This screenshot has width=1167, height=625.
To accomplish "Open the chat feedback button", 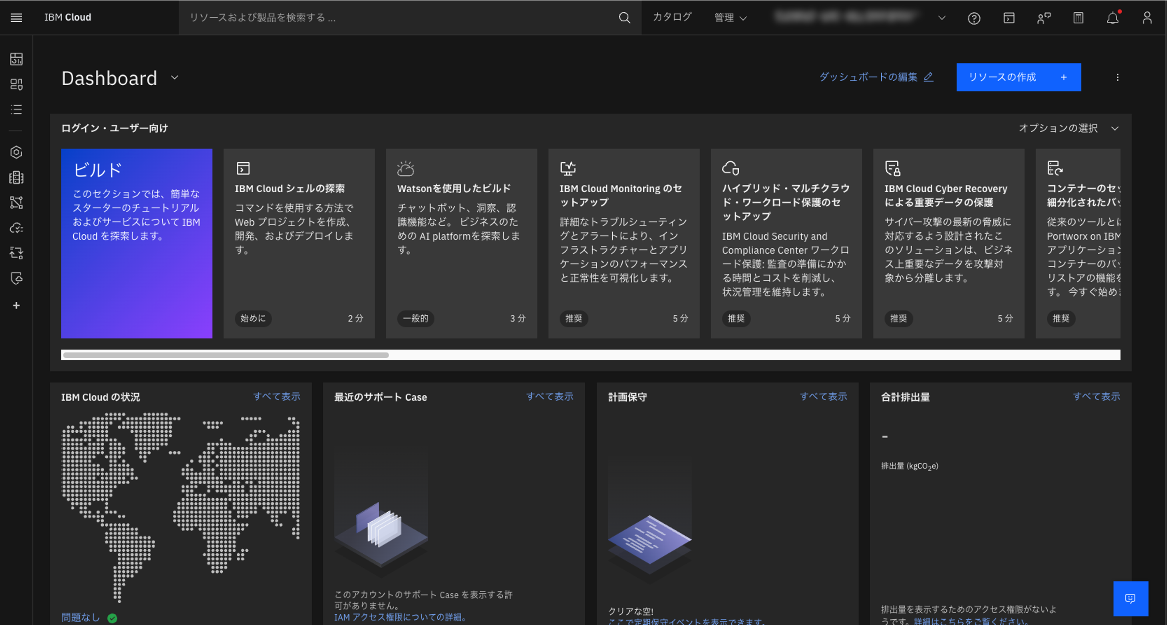I will [1130, 598].
